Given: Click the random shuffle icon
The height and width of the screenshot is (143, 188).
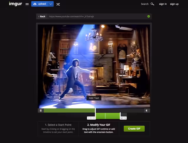Looking at the screenshot, I should coord(58,4).
